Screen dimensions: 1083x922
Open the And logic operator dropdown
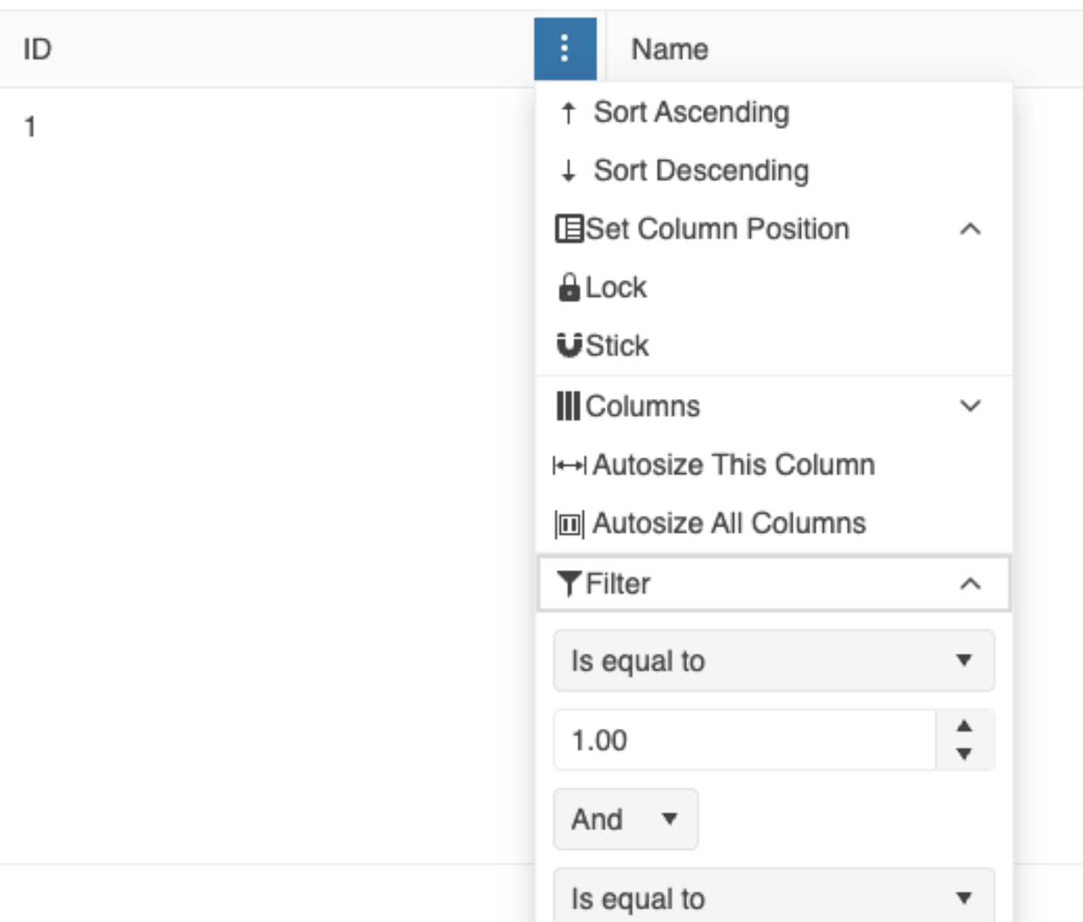625,819
